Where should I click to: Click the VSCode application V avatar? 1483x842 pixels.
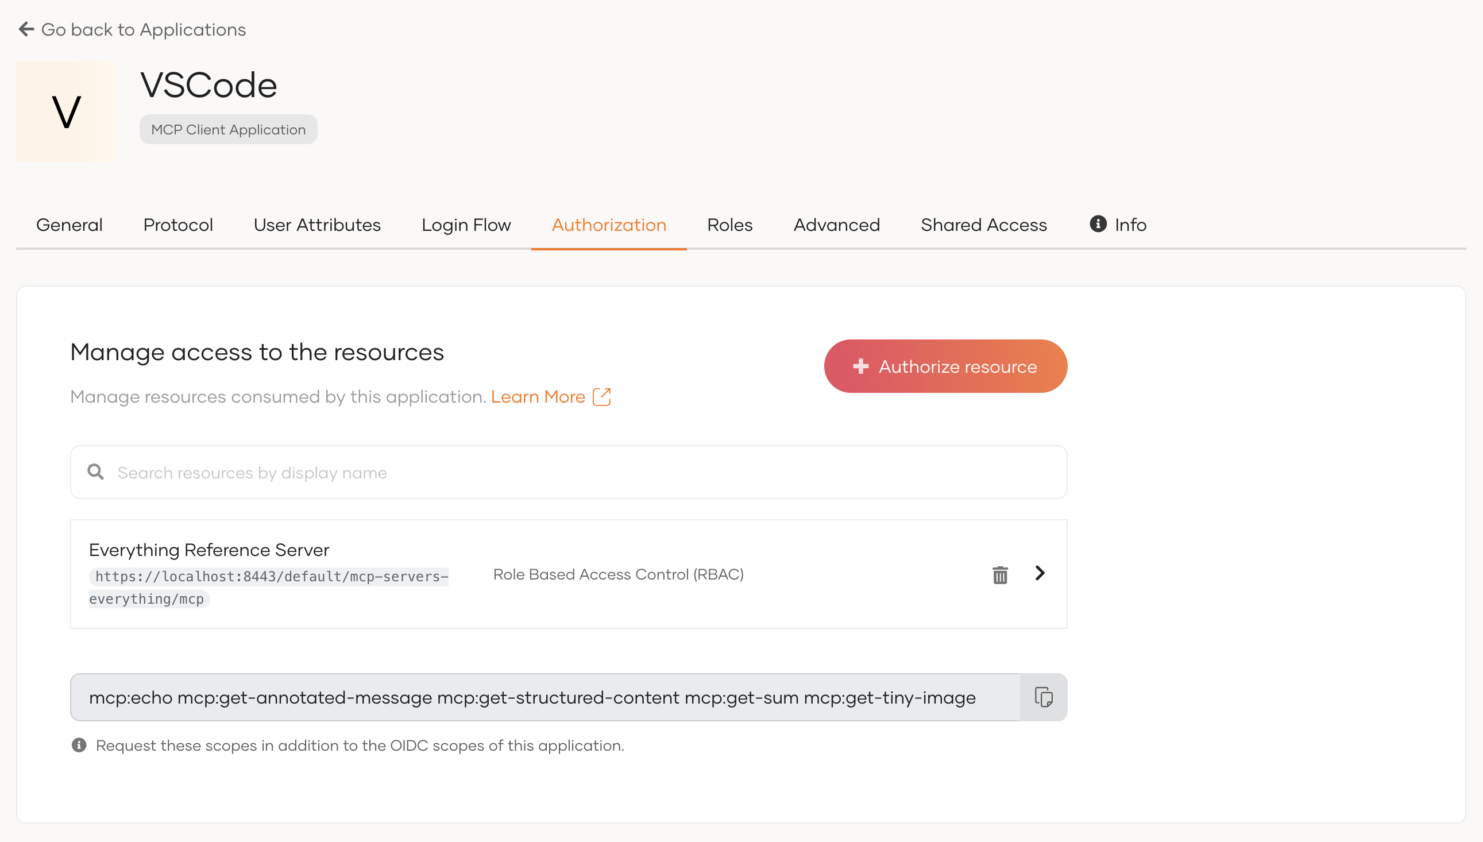[66, 111]
